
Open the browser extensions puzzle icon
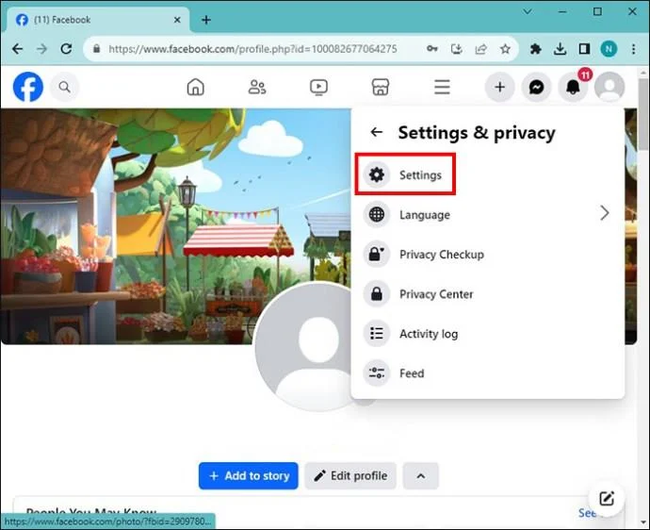click(536, 49)
